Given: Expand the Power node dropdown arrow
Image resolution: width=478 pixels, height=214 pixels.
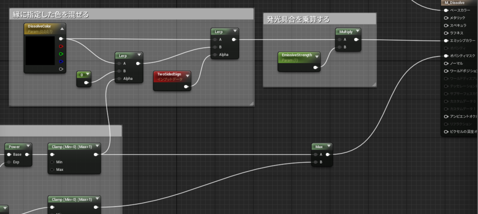Looking at the screenshot, I should tap(28, 146).
